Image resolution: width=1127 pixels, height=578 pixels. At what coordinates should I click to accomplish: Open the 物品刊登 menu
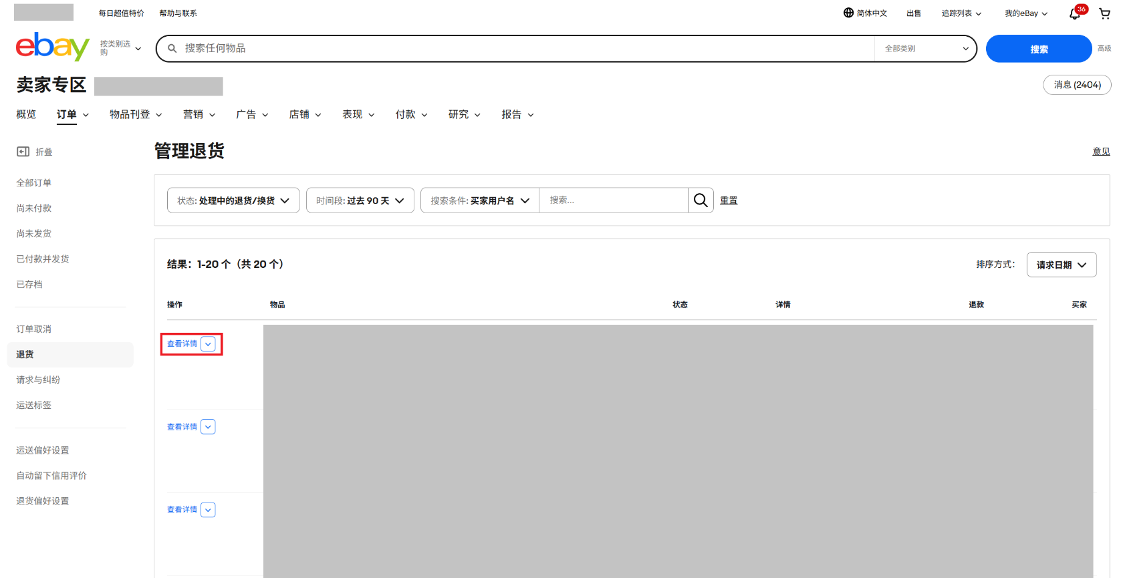[x=136, y=115]
